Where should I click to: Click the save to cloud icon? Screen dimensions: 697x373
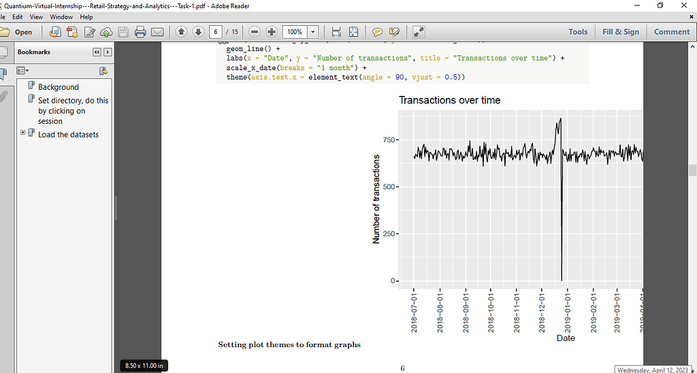pyautogui.click(x=106, y=32)
